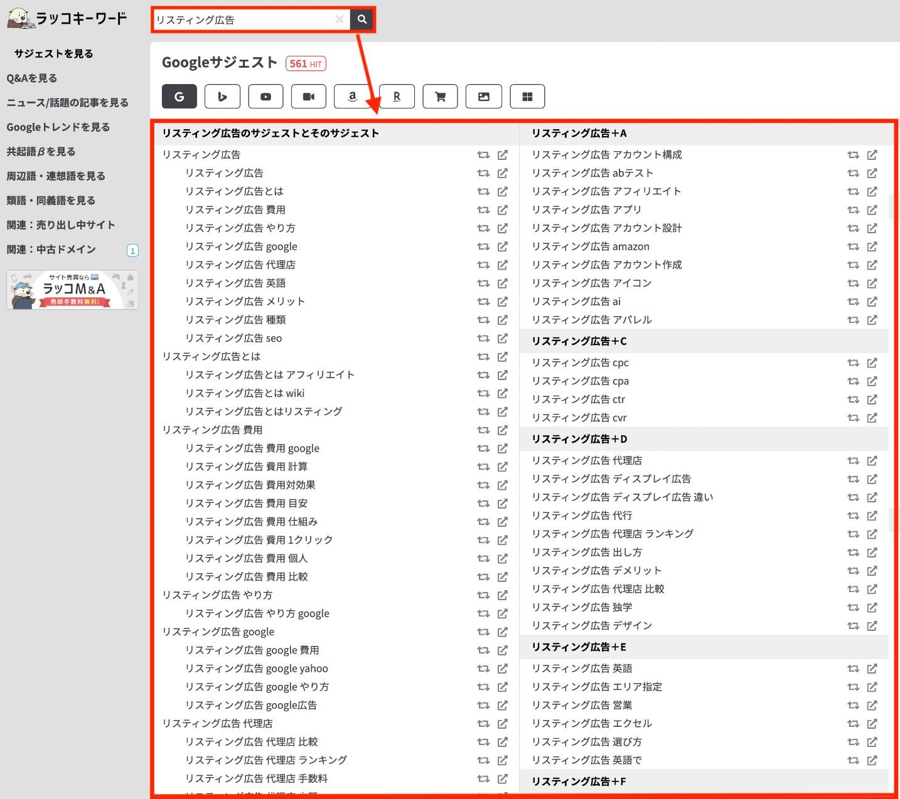Open 関連：中古ドメイン link
This screenshot has width=900, height=799.
pos(51,250)
